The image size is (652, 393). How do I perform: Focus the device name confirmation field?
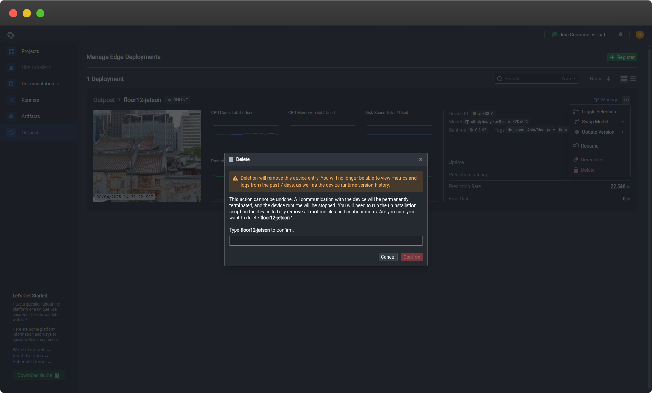click(326, 241)
